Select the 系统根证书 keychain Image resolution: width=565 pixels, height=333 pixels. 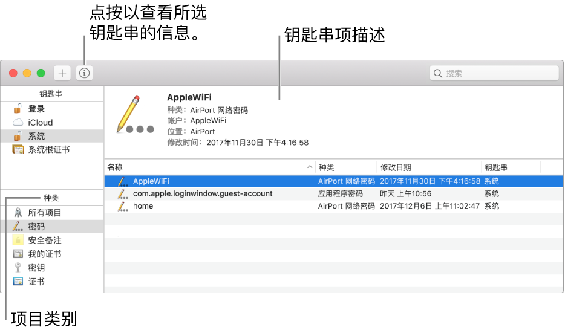(52, 149)
